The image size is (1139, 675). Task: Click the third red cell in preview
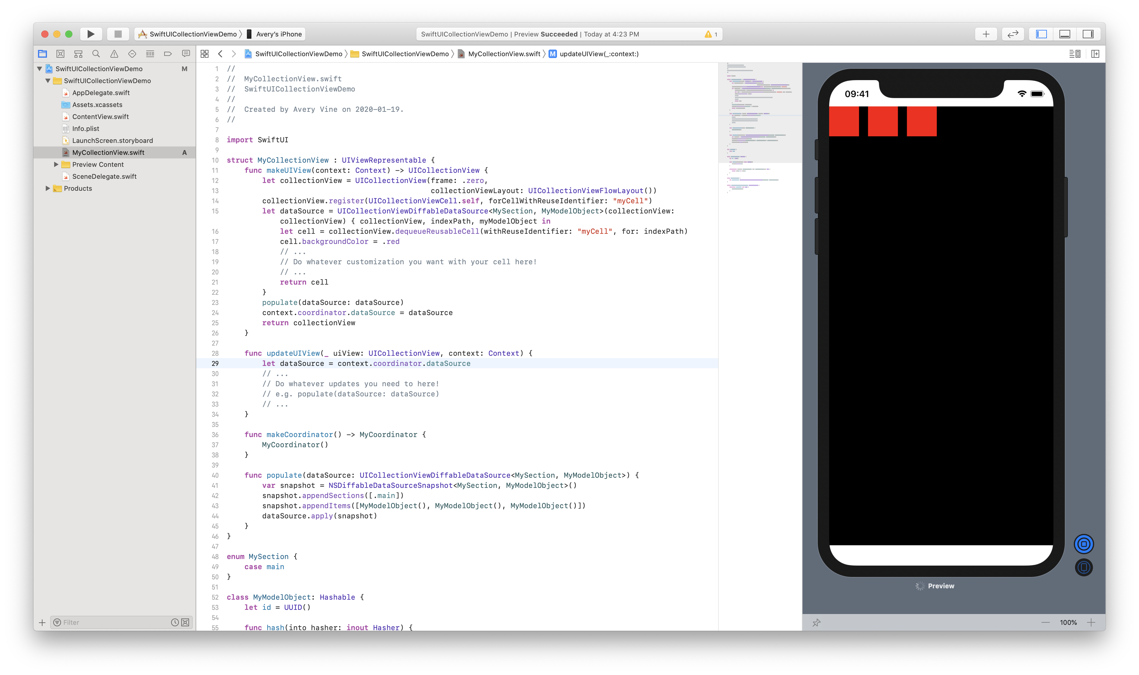[922, 121]
